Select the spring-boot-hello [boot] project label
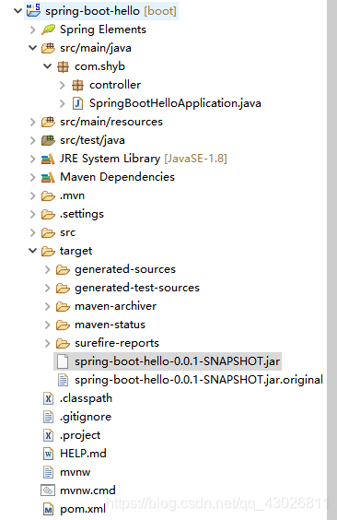Screen dimensions: 337x520 point(110,11)
